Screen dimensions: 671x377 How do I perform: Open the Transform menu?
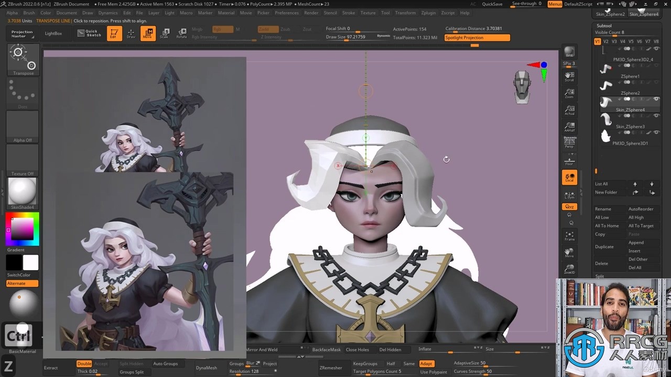(405, 13)
